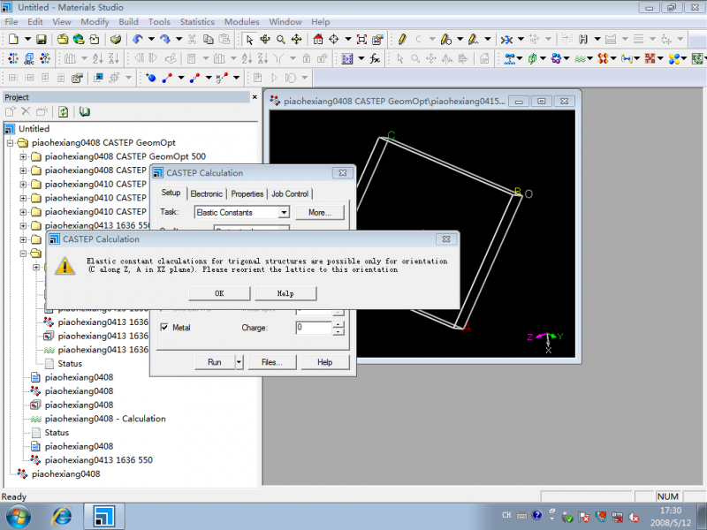Click the More... button next to Task
Viewport: 707px width, 530px height.
[x=319, y=213]
